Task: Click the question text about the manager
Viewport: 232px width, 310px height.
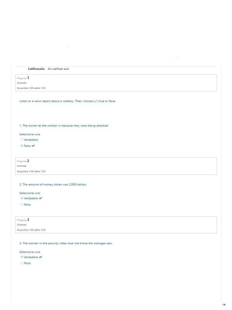Action: (x=66, y=243)
